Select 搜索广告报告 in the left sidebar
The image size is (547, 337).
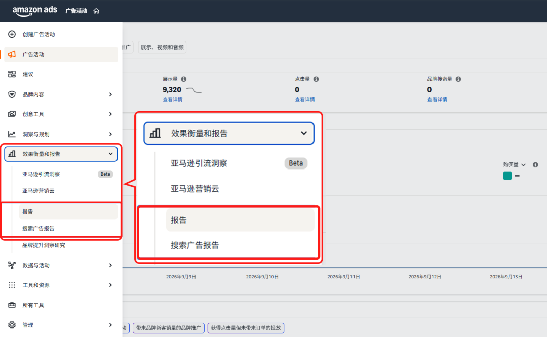coord(38,228)
